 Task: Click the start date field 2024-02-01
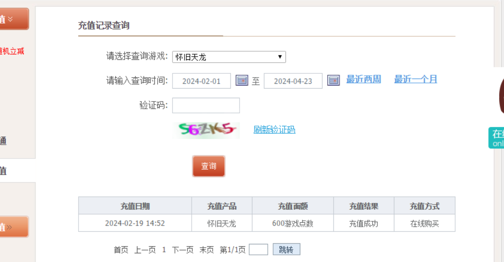point(202,81)
